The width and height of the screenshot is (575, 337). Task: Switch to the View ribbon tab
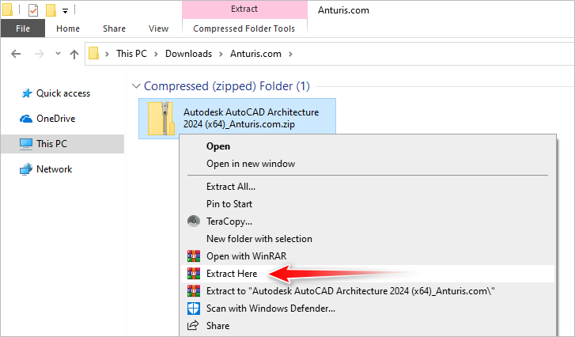(158, 28)
